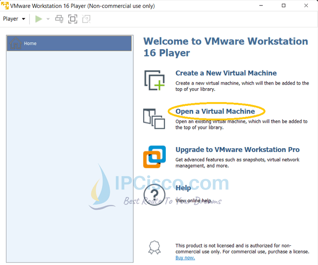This screenshot has width=318, height=265.
Task: Click 'This product is not licensed' notice
Action: click(x=242, y=249)
